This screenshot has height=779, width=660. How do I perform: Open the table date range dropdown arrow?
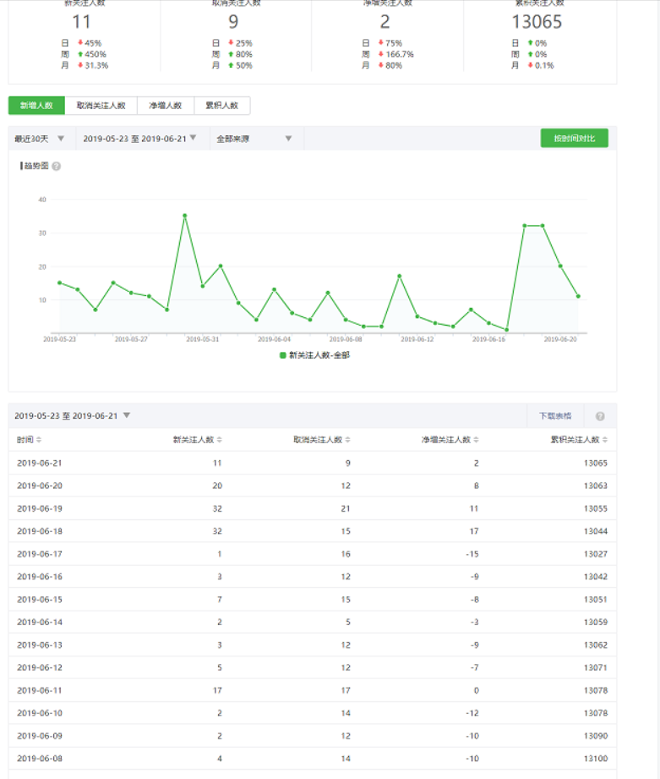127,415
